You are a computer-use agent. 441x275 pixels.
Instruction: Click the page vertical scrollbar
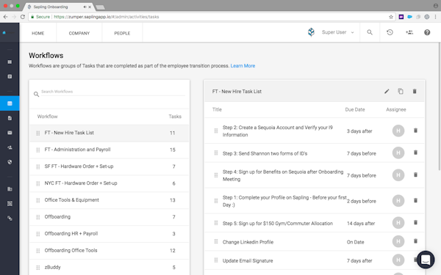click(x=440, y=106)
